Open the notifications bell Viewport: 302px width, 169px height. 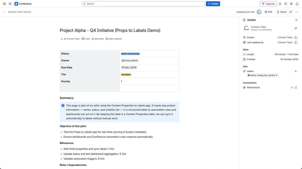[x=280, y=4]
